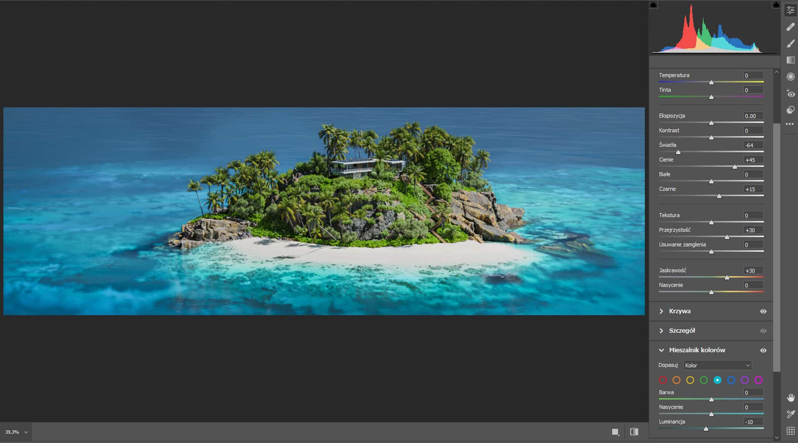Click the Barwa value field
This screenshot has width=798, height=443.
click(753, 393)
